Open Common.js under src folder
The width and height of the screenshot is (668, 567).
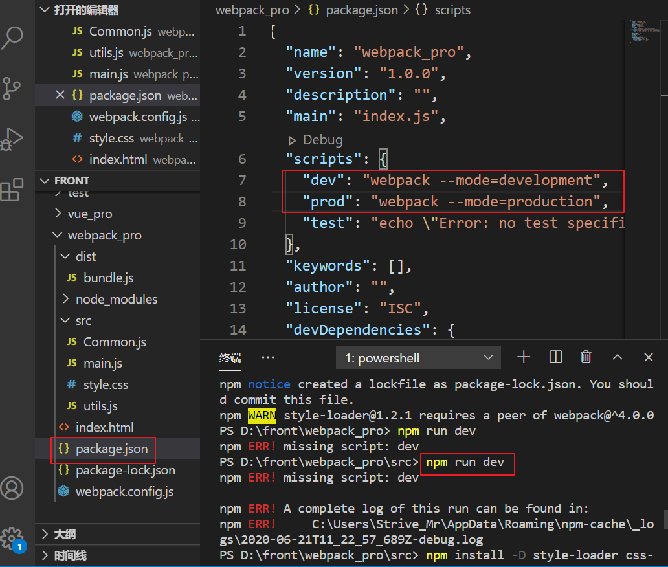pyautogui.click(x=118, y=342)
